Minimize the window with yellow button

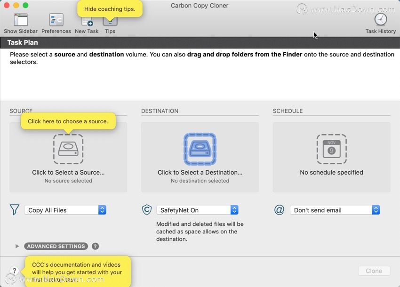[16, 5]
